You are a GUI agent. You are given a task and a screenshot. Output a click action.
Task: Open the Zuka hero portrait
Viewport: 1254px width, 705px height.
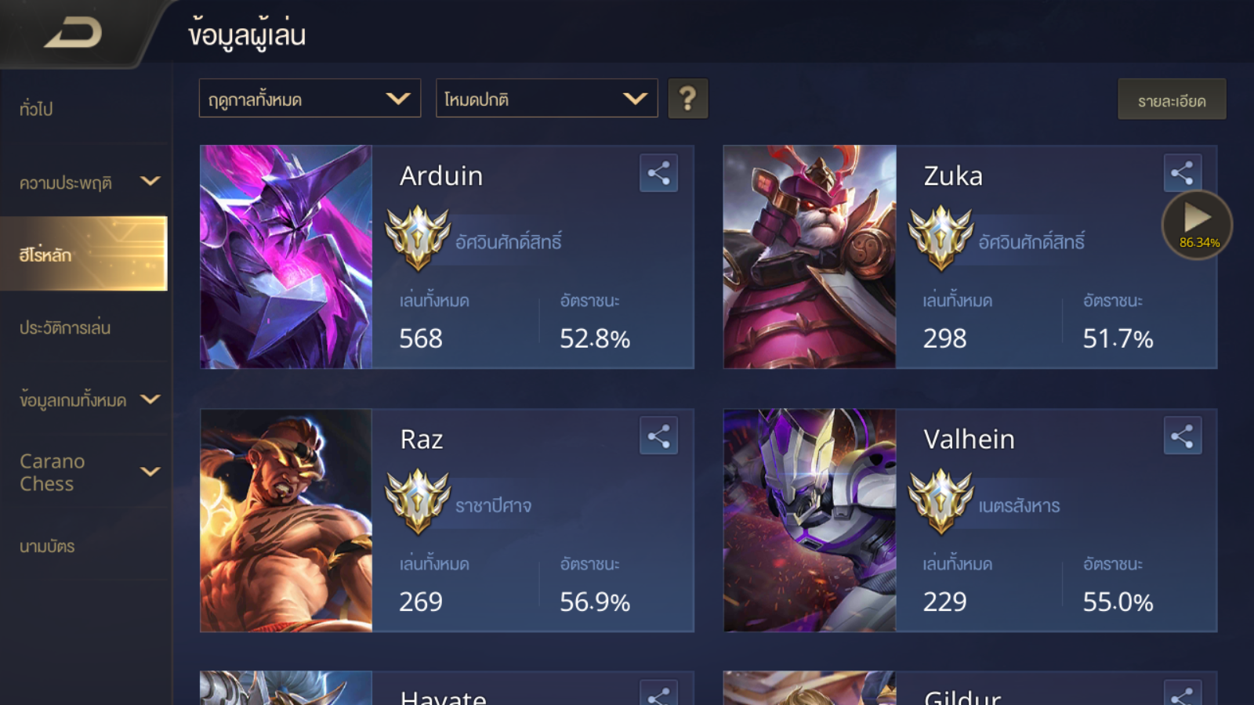810,257
